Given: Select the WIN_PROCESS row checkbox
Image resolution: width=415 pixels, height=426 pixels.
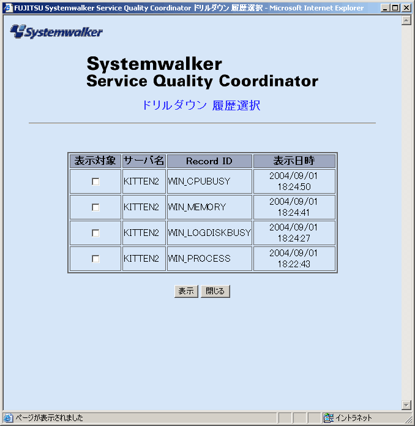Looking at the screenshot, I should (95, 259).
